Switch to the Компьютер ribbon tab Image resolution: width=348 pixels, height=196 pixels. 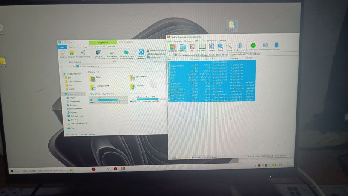pyautogui.click(x=73, y=47)
